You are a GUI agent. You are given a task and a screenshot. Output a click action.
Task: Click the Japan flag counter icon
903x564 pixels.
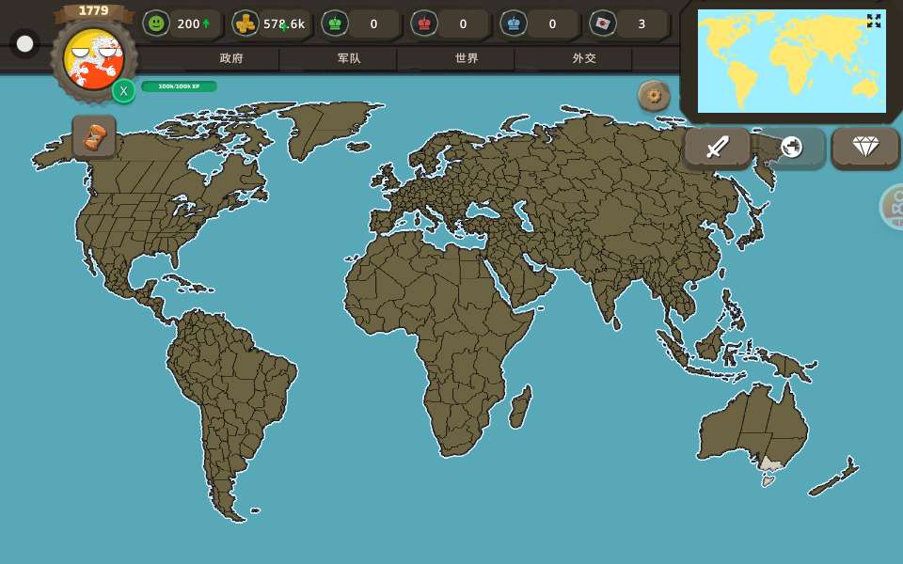pos(602,23)
